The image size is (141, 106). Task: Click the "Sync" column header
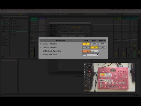(94, 40)
